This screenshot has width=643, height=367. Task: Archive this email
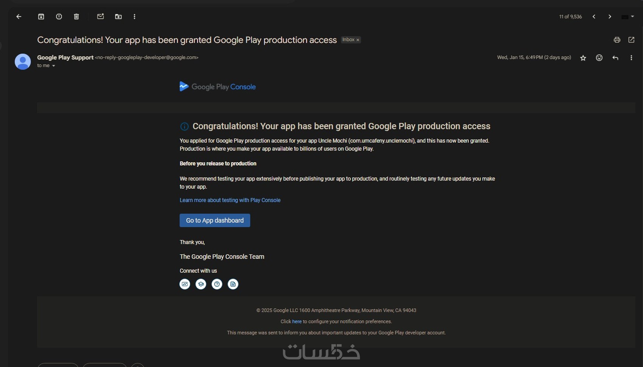[41, 17]
